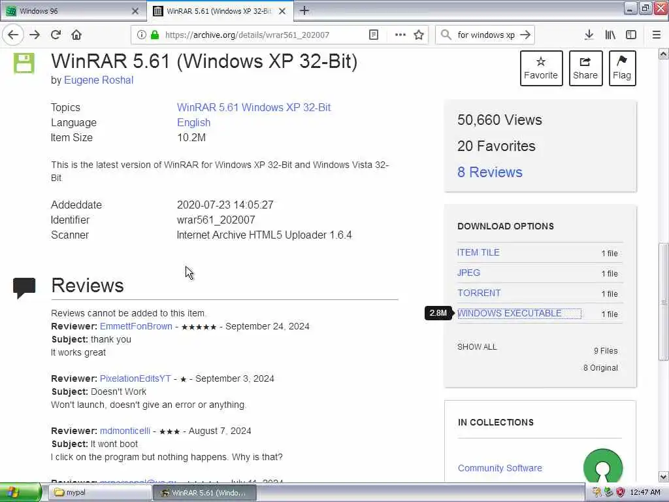
Task: Click the '50,660 Views' text
Action: pyautogui.click(x=500, y=120)
